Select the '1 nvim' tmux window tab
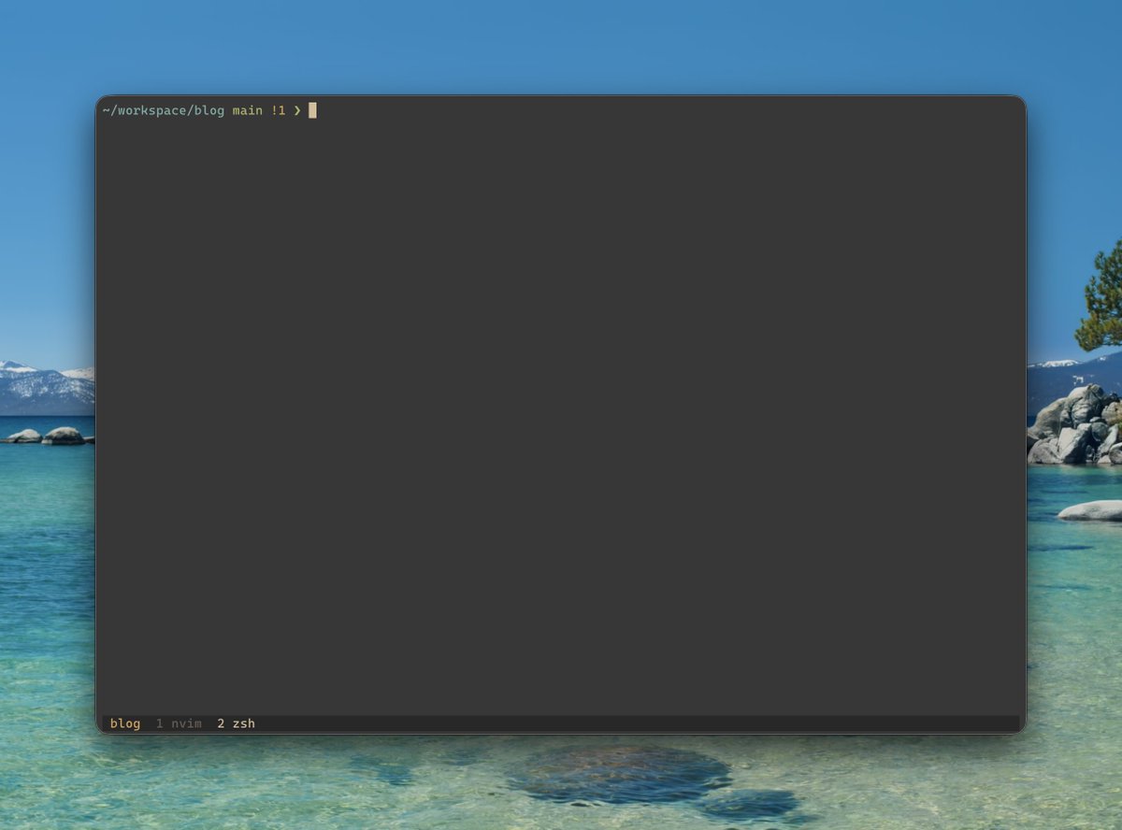The width and height of the screenshot is (1122, 830). (x=179, y=723)
